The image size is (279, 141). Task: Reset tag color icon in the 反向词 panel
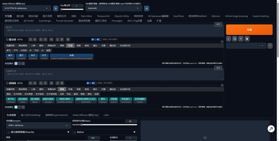[20, 107]
